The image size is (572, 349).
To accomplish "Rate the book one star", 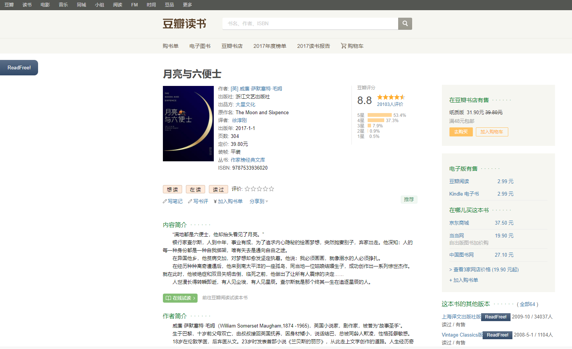I will tap(247, 189).
